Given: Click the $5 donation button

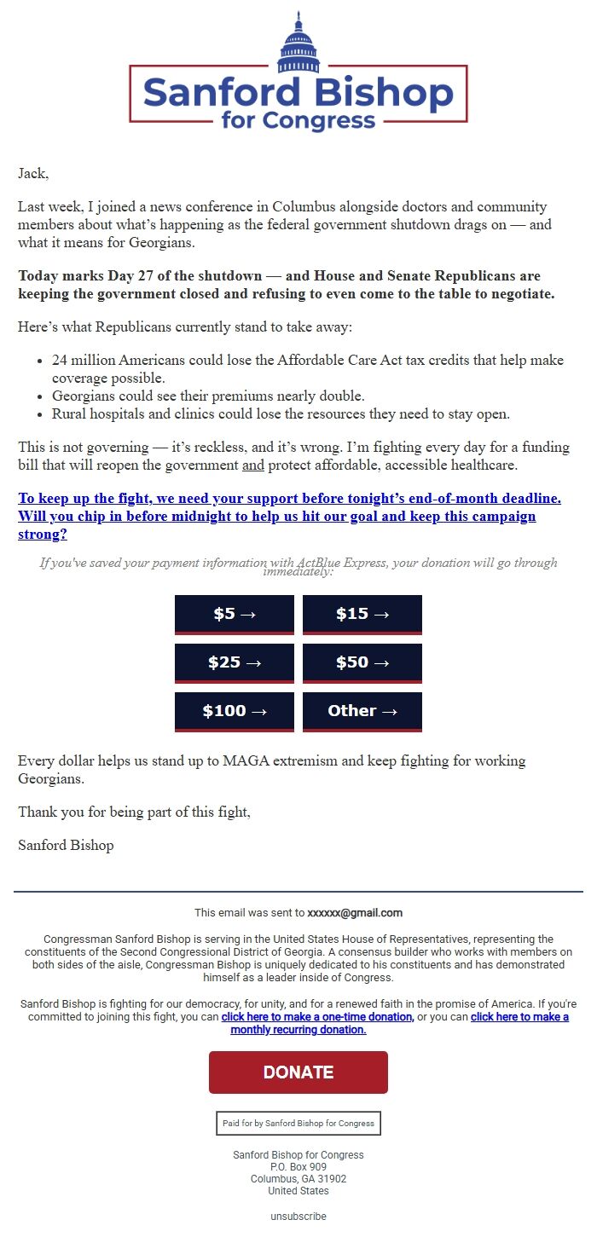Looking at the screenshot, I should point(234,614).
